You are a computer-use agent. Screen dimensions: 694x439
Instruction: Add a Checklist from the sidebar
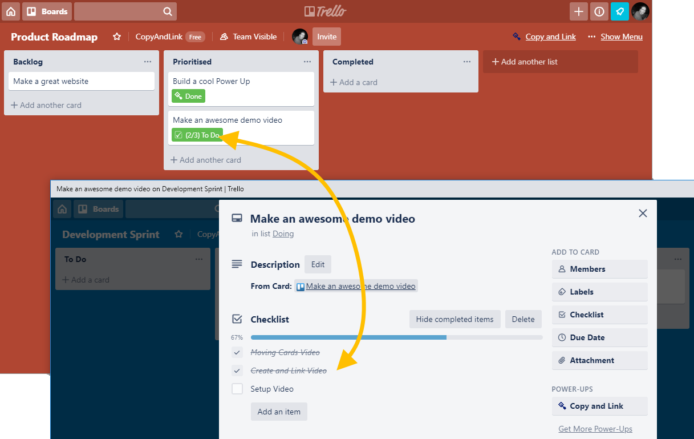(600, 315)
